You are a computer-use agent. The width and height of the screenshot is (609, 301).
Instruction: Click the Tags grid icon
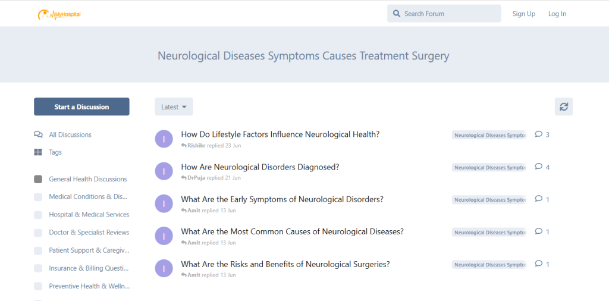[38, 152]
